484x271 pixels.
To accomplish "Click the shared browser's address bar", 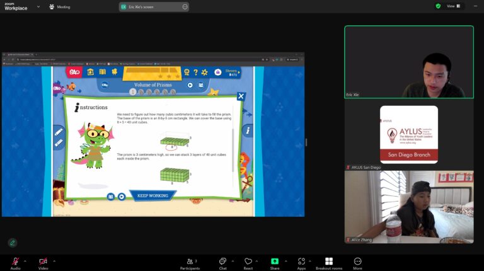I will (x=139, y=60).
